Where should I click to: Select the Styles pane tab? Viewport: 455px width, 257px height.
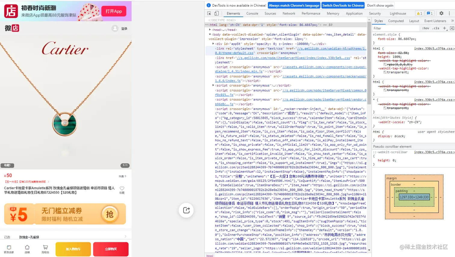(x=379, y=21)
